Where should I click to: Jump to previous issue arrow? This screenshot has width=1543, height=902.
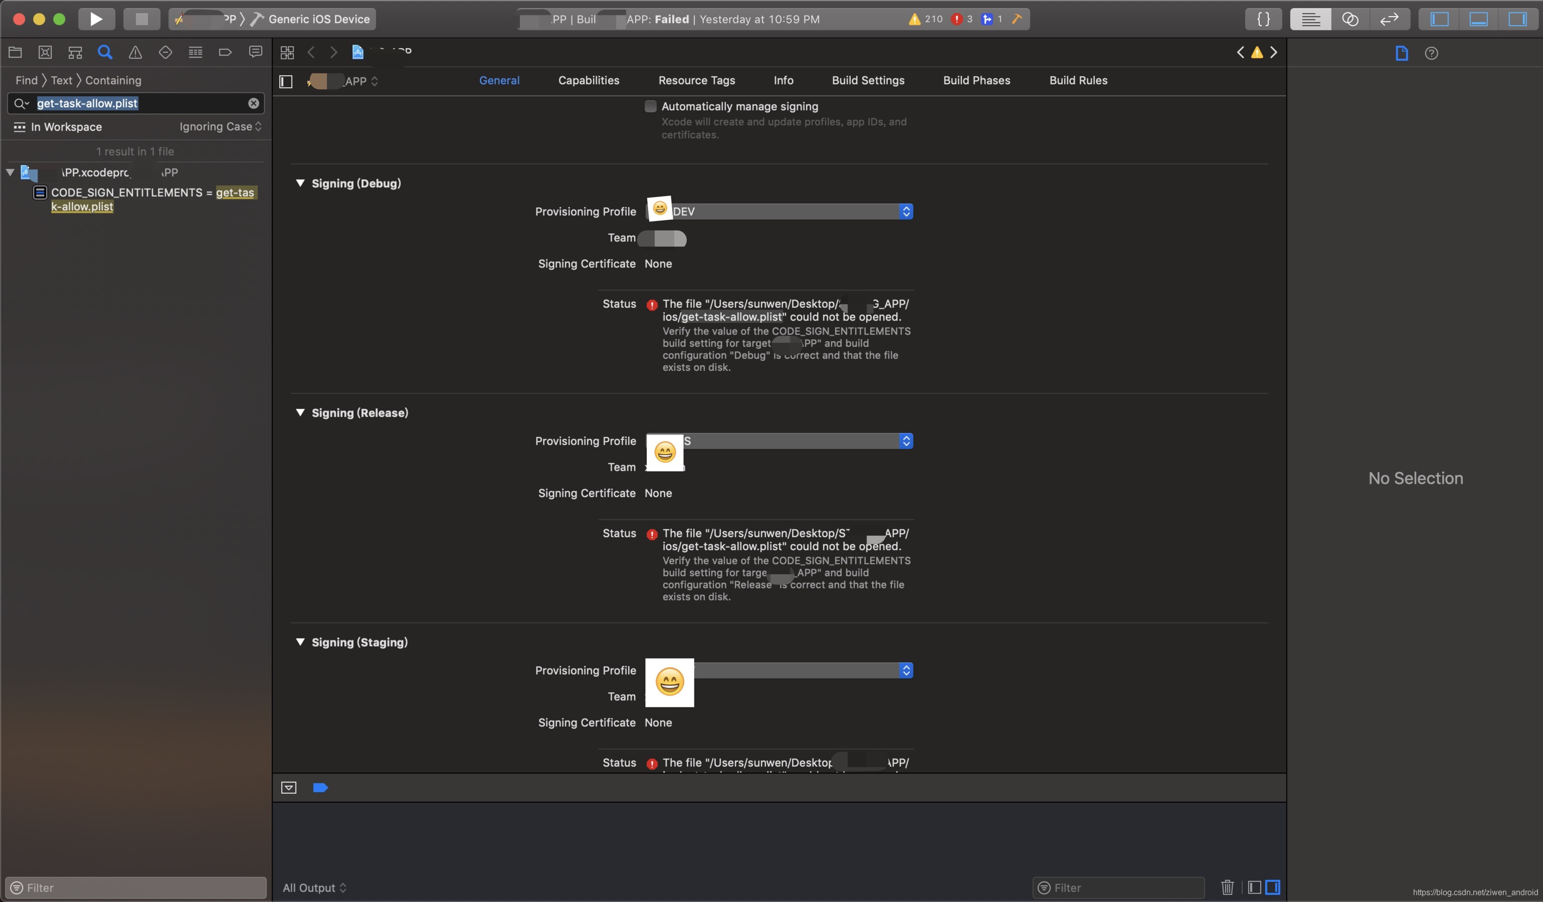(1241, 53)
